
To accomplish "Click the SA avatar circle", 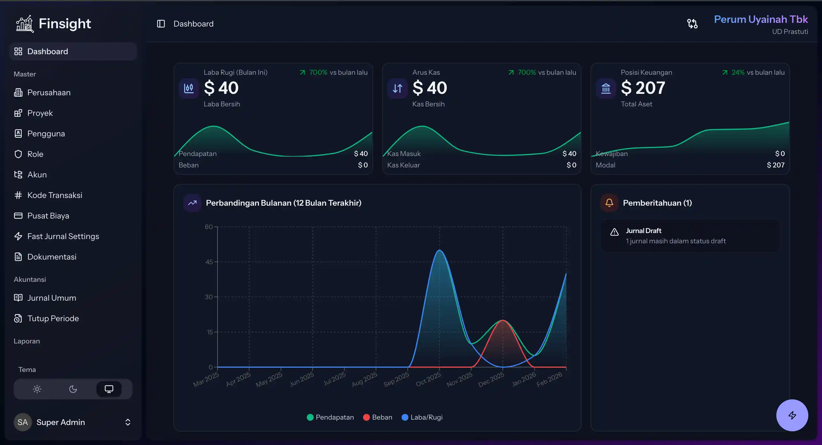I will [x=23, y=422].
